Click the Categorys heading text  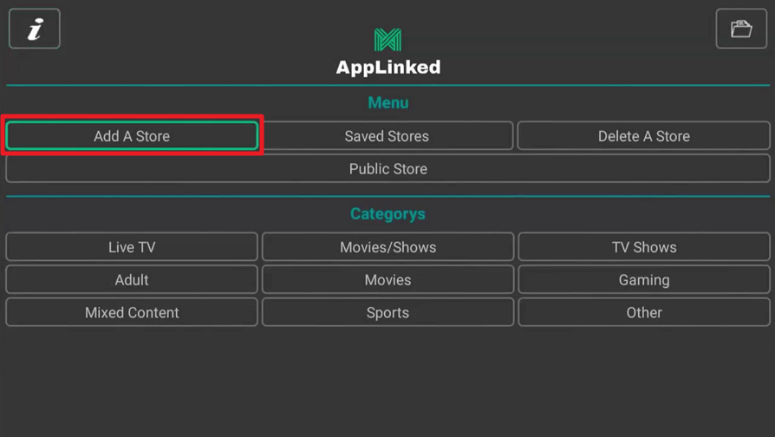(x=388, y=213)
